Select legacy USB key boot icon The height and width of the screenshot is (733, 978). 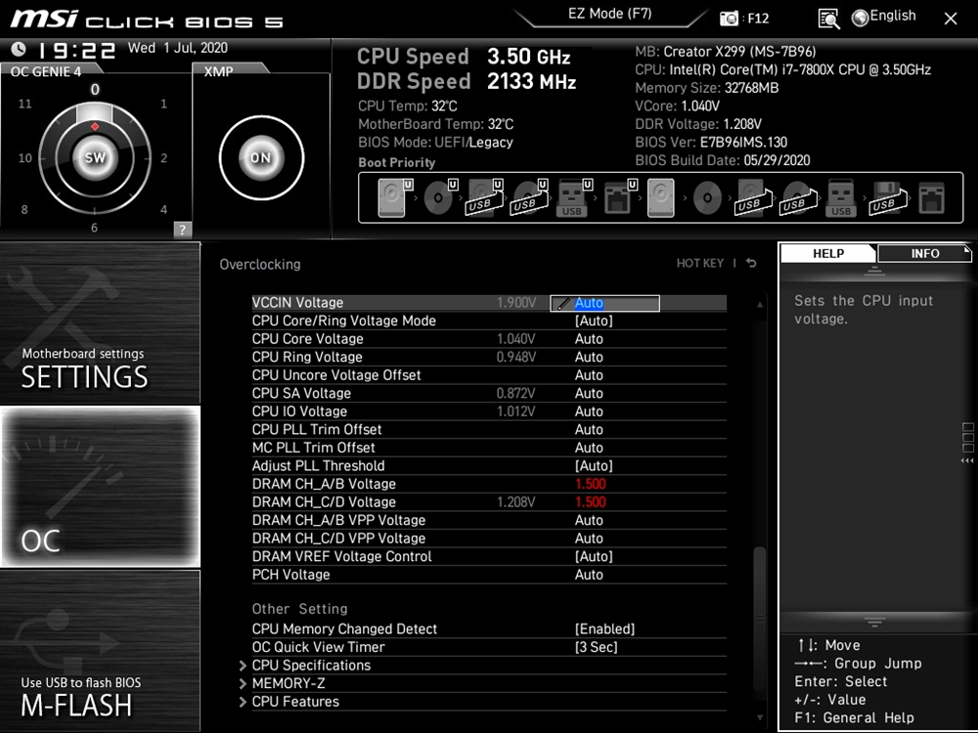tap(841, 197)
